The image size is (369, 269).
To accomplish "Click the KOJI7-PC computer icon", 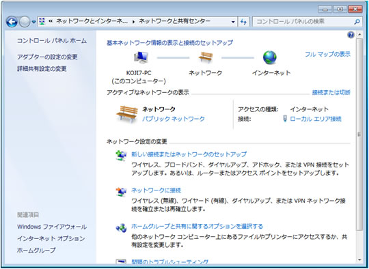I will point(141,57).
